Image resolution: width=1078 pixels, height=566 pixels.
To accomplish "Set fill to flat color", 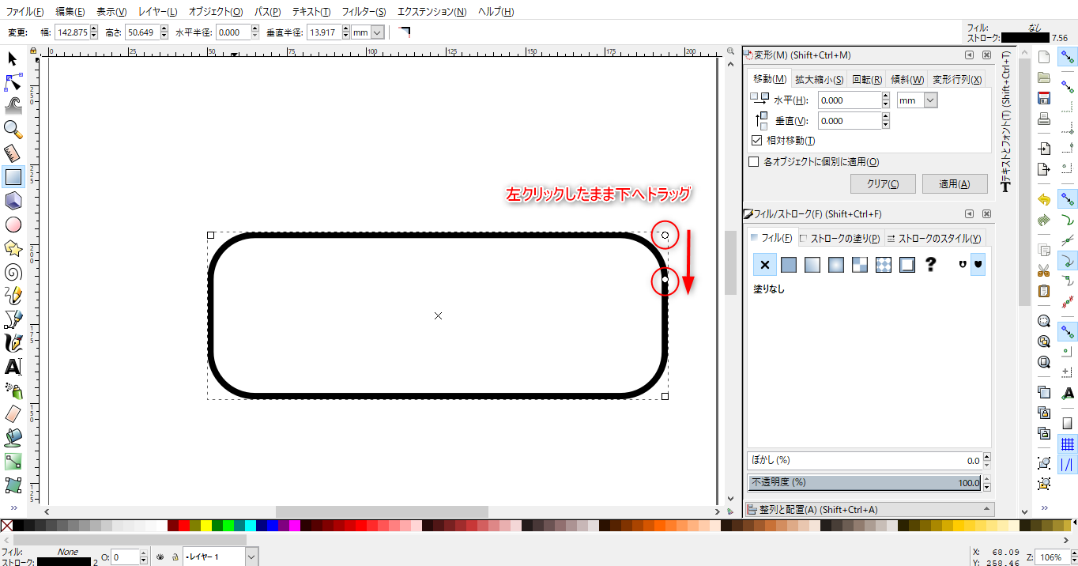I will coord(789,265).
